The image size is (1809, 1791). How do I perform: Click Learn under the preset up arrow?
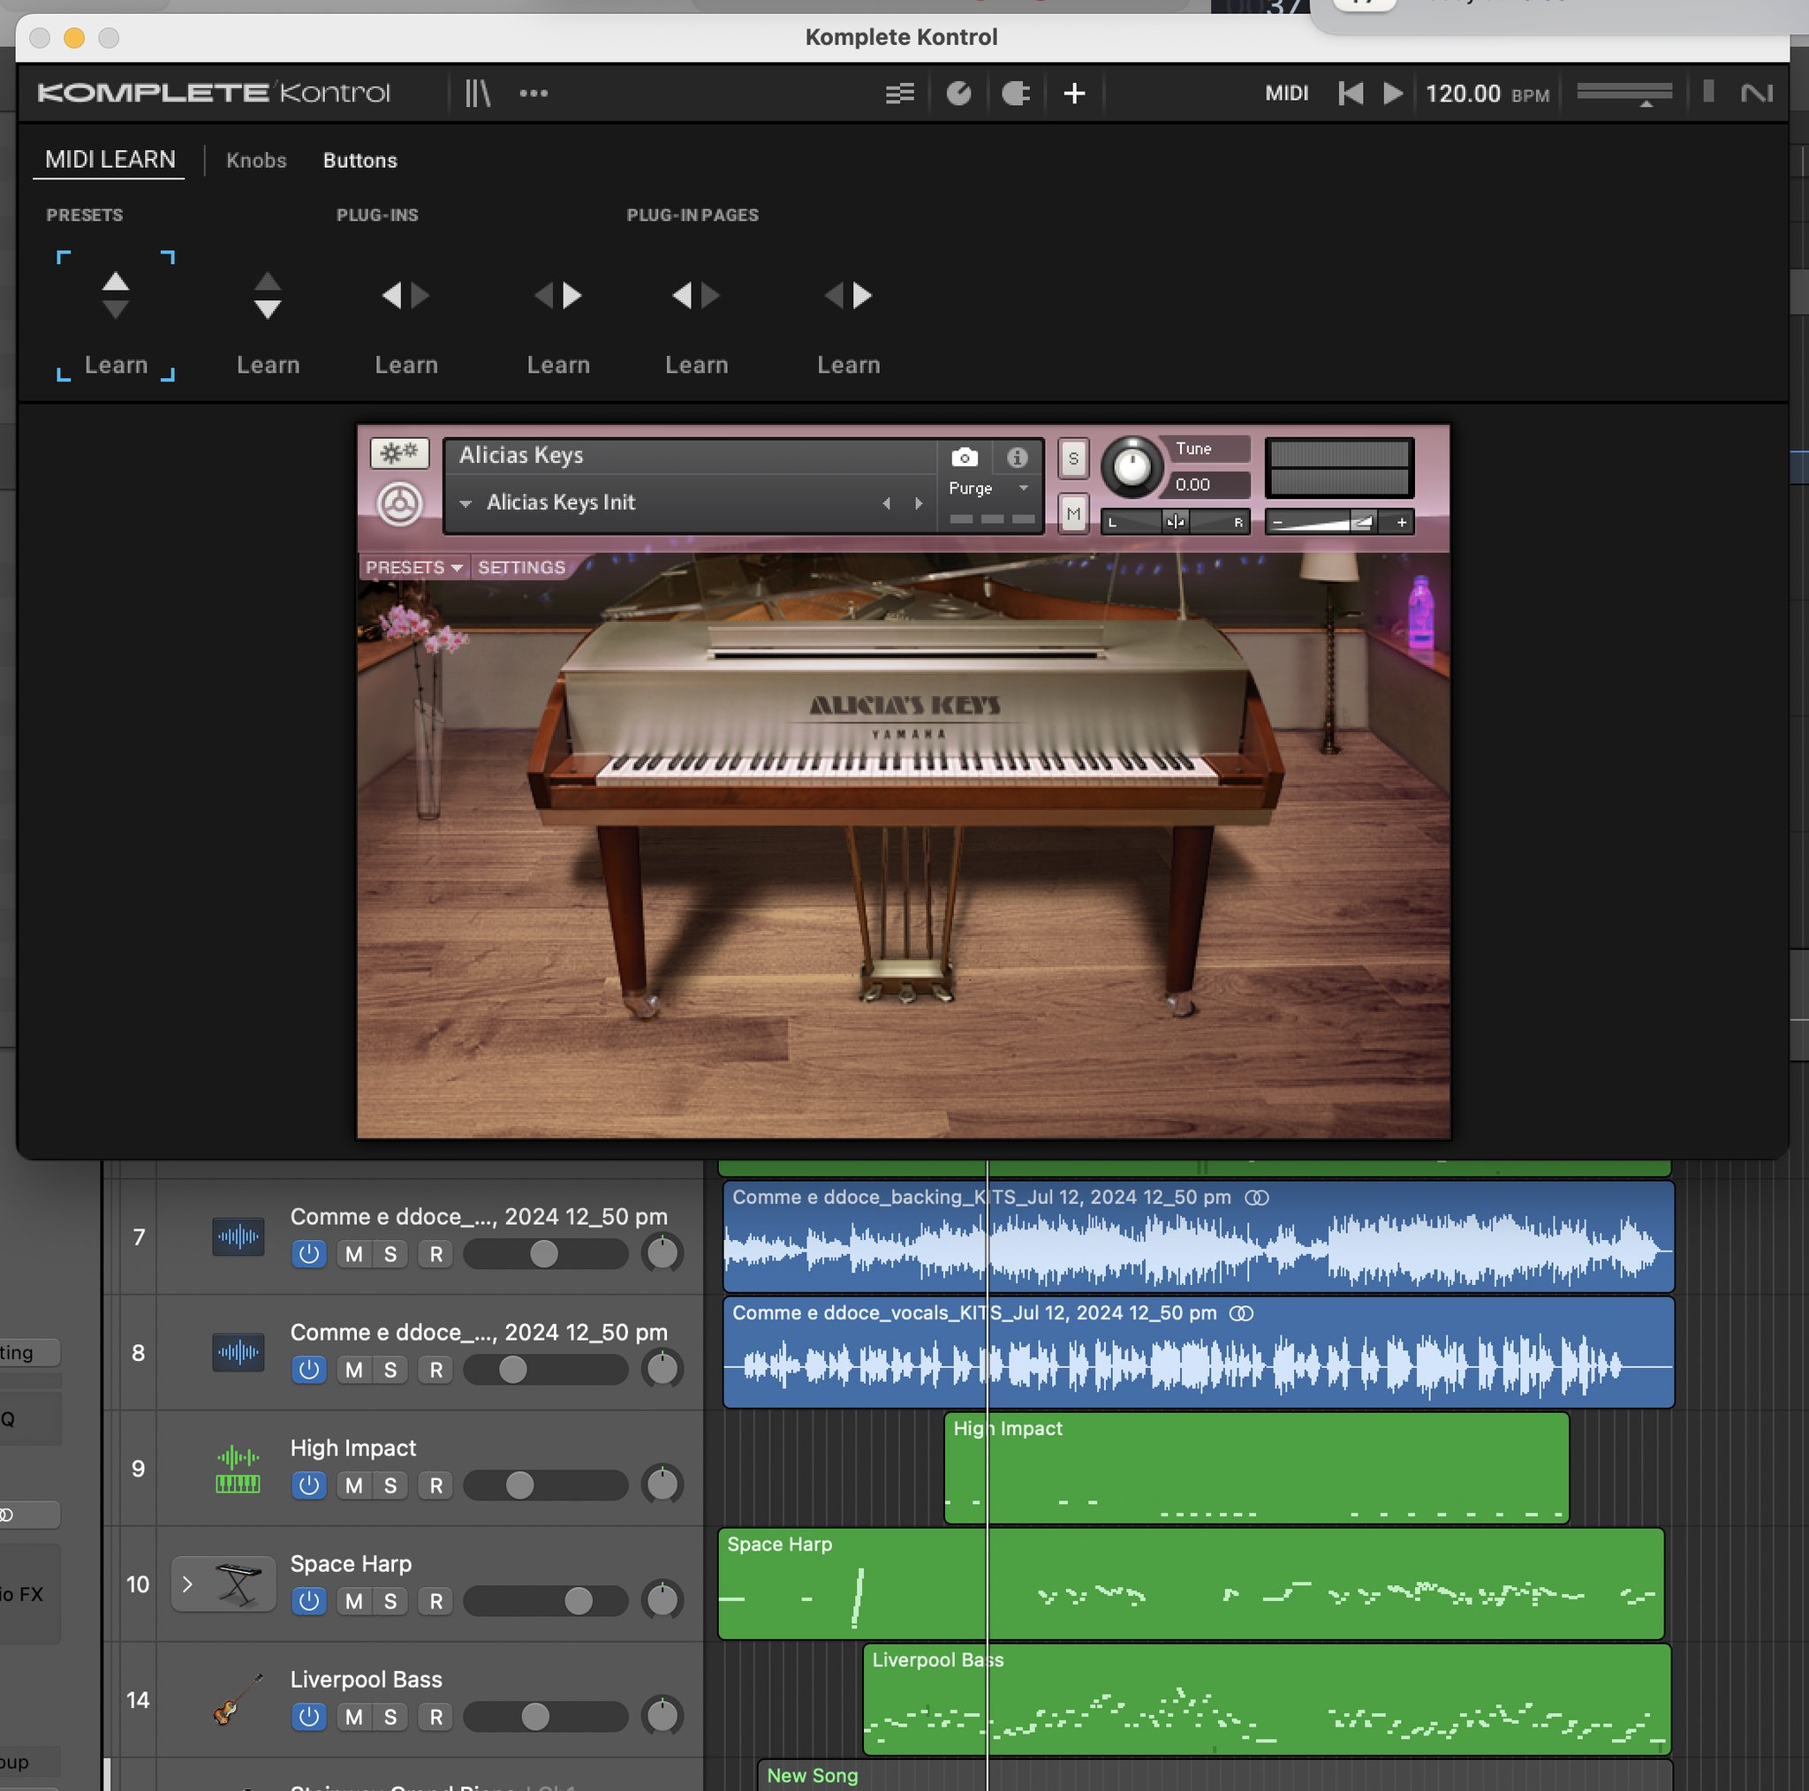[x=116, y=364]
